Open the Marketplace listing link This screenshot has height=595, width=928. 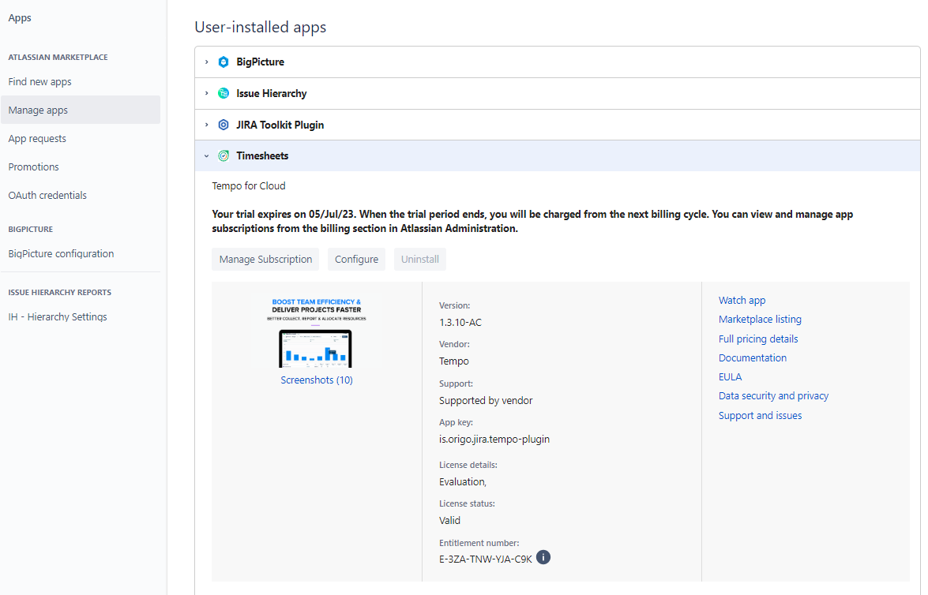coord(760,320)
